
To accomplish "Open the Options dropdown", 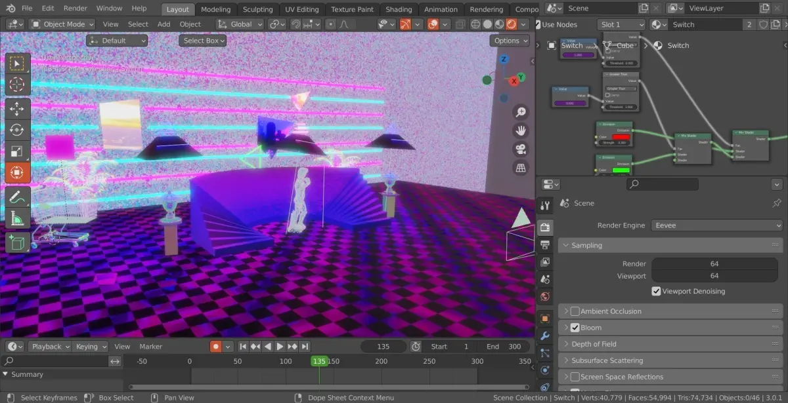I will pyautogui.click(x=511, y=41).
